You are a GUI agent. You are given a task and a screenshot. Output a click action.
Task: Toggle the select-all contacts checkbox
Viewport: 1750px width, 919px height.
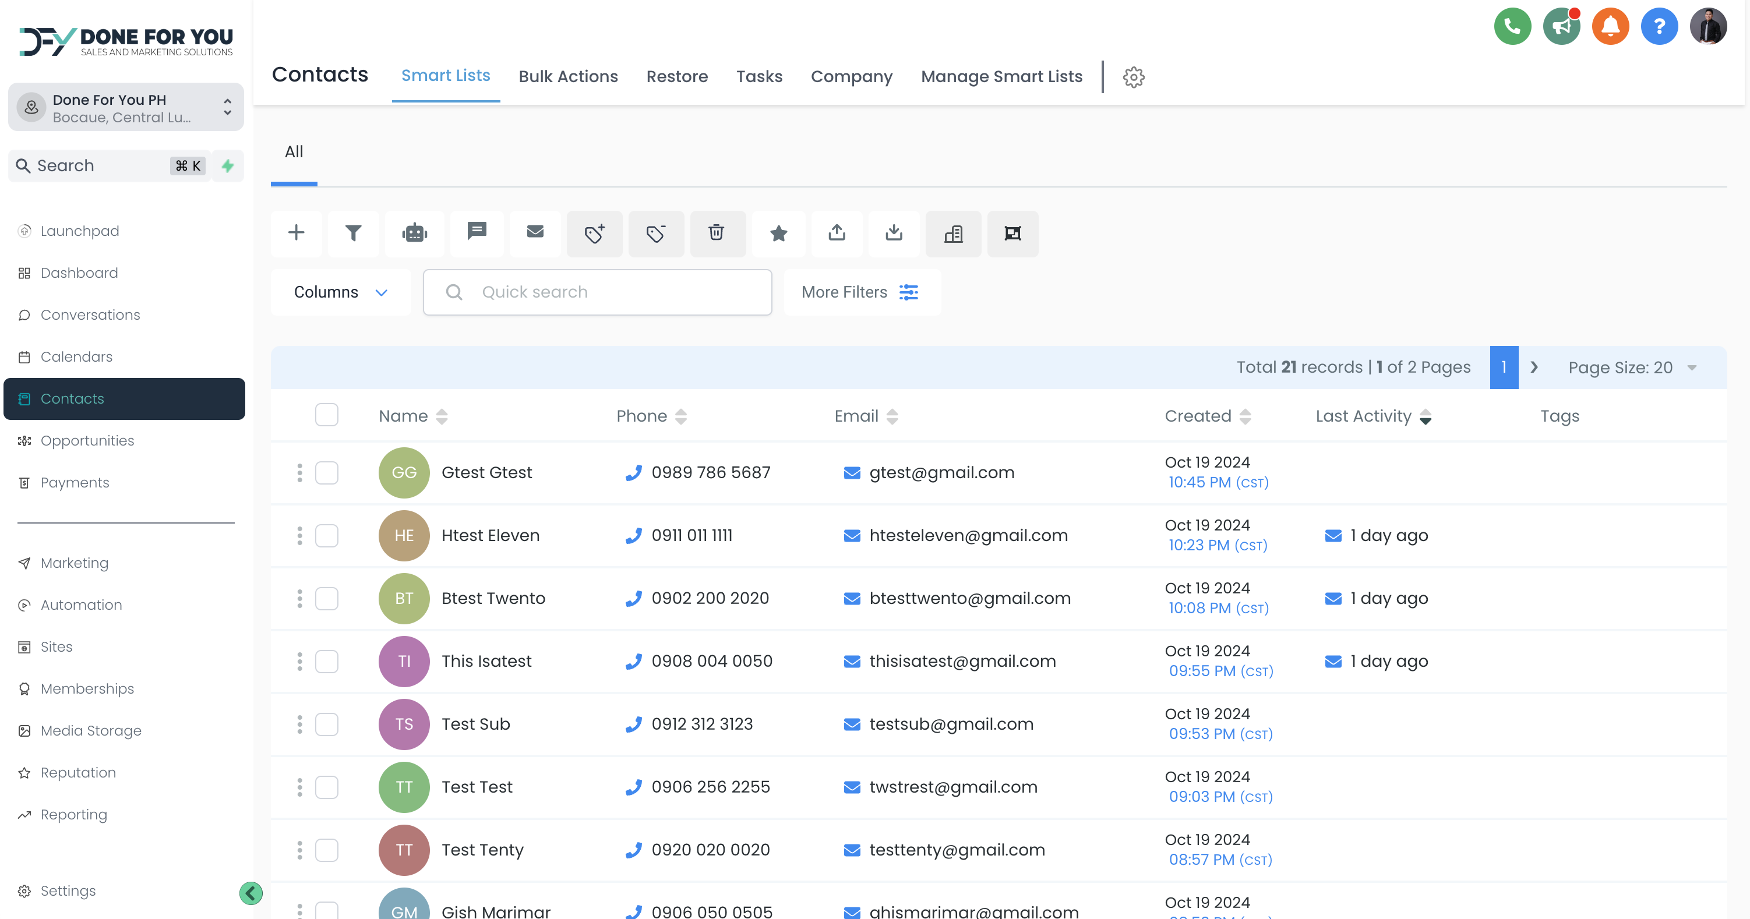coord(327,415)
